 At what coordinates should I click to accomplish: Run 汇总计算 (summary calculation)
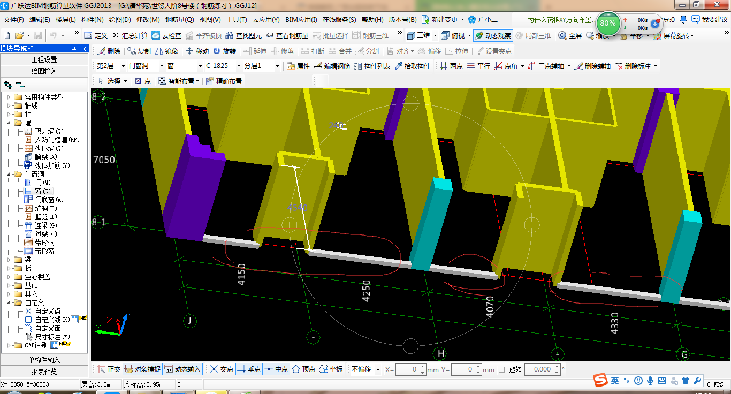pos(130,35)
